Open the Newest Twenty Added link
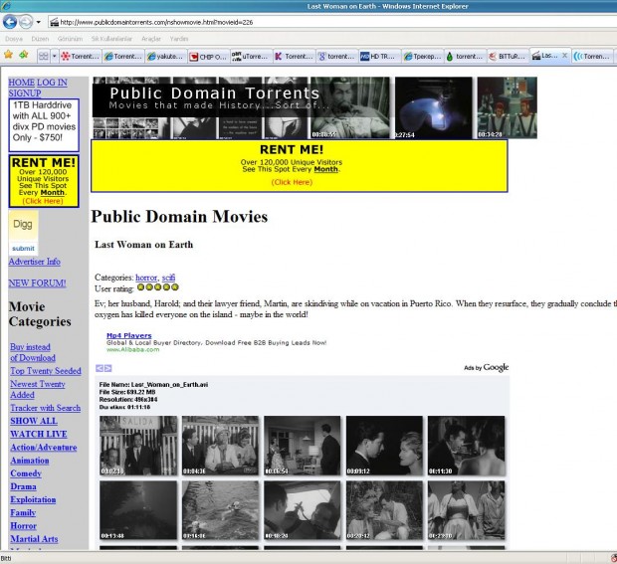 tap(38, 389)
